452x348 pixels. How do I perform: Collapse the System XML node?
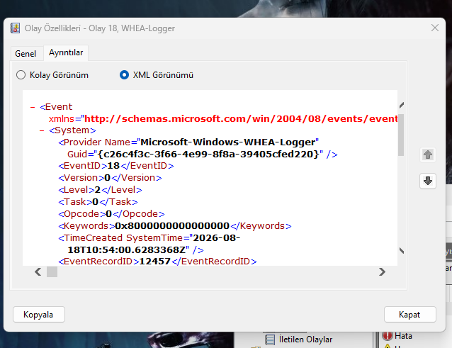tap(42, 130)
